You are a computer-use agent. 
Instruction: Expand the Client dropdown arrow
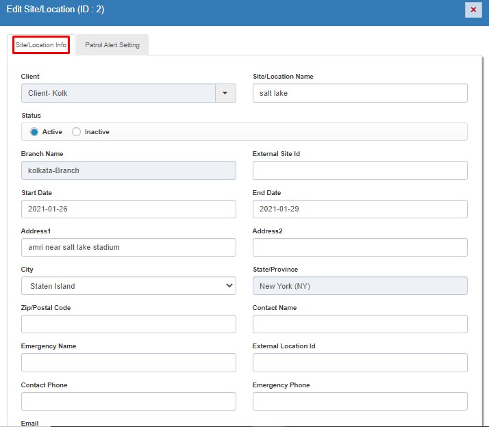[x=225, y=93]
